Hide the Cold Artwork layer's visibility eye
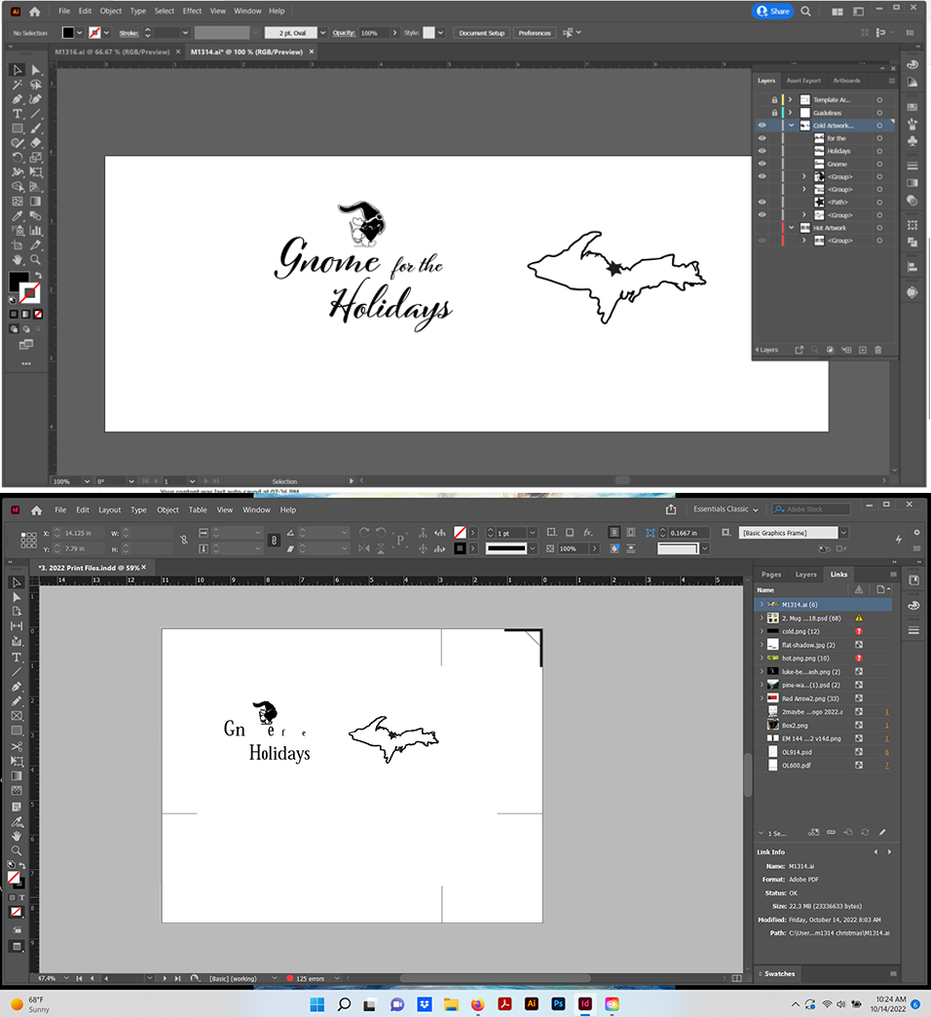 (x=763, y=125)
